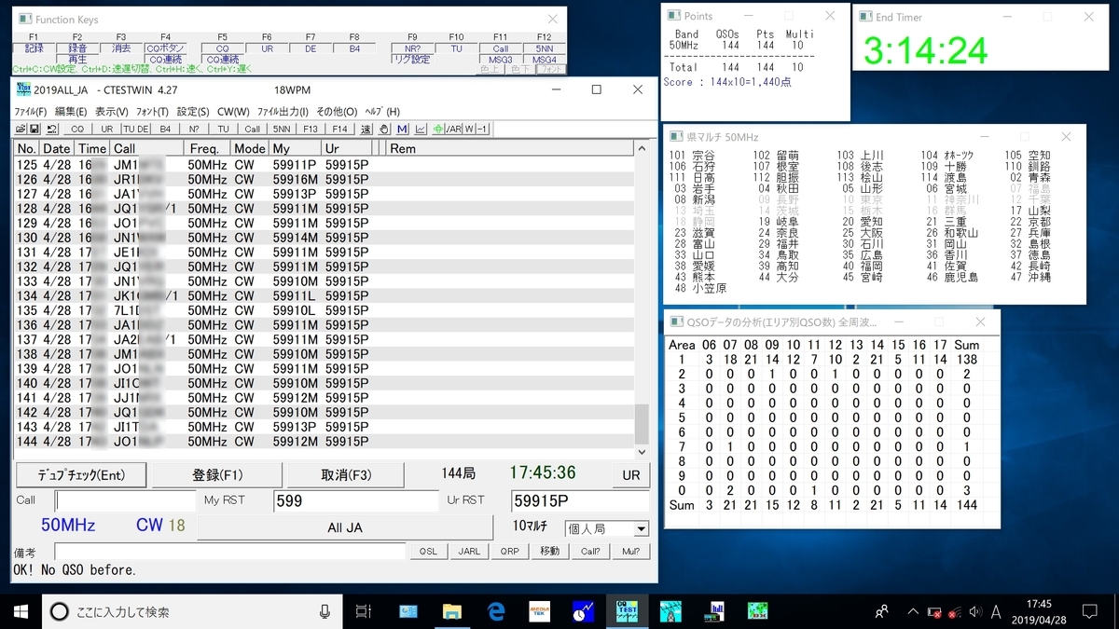Click the log list vertical scrollbar thumb

tap(642, 424)
